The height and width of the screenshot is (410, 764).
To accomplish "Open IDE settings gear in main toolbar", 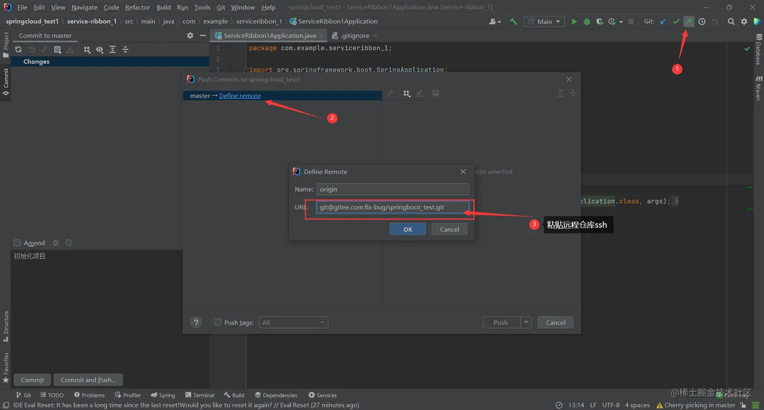I will (744, 22).
